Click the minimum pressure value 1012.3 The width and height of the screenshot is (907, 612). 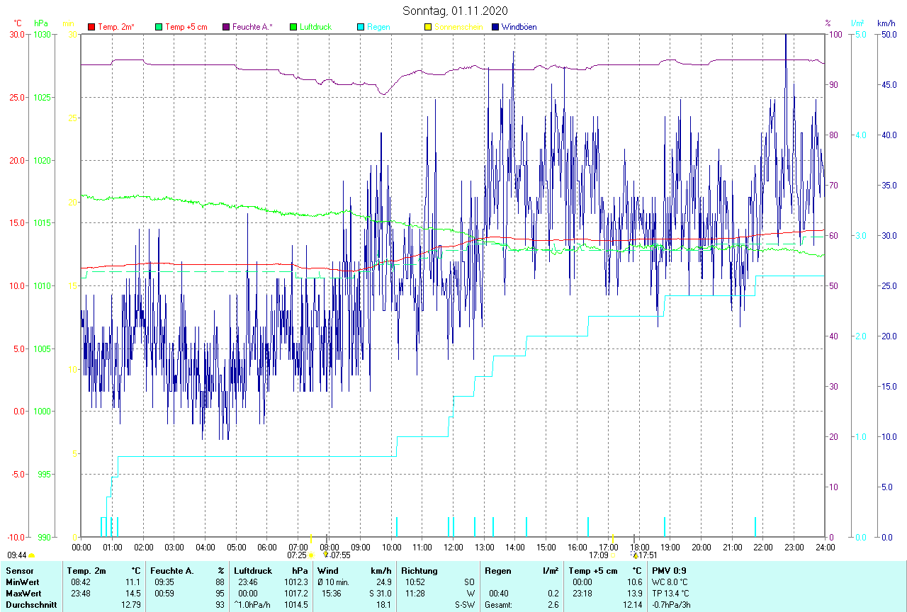295,582
